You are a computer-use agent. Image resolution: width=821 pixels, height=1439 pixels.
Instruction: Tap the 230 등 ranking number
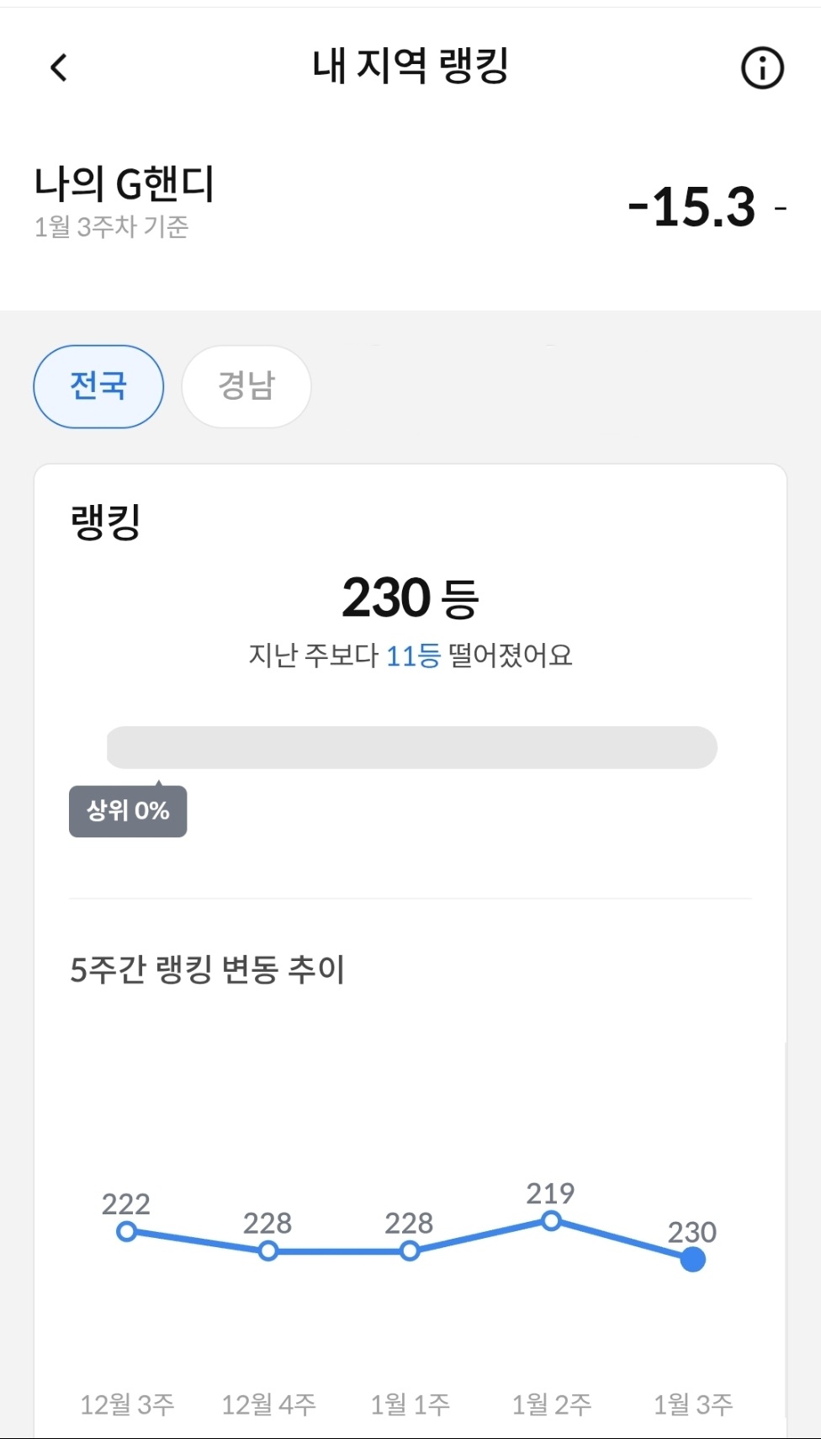410,598
